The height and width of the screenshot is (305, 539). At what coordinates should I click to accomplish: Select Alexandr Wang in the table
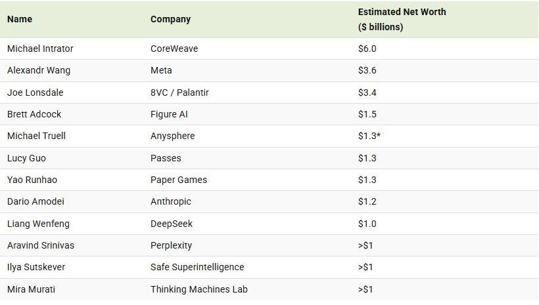[39, 70]
